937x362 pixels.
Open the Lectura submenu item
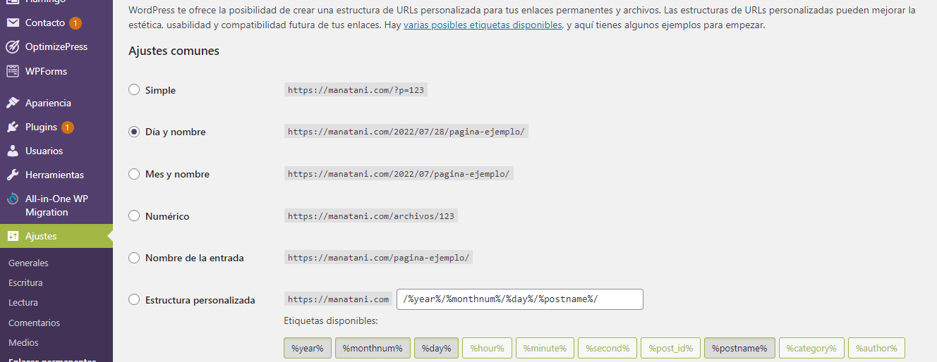[x=23, y=303]
